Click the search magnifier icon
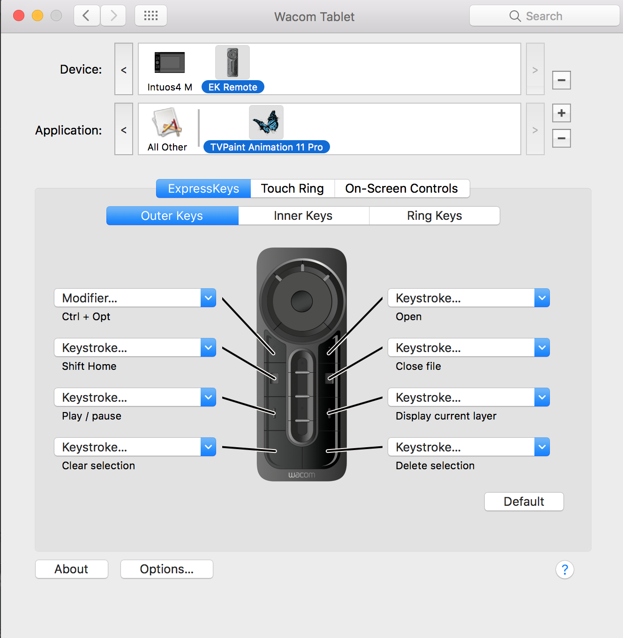 tap(515, 16)
